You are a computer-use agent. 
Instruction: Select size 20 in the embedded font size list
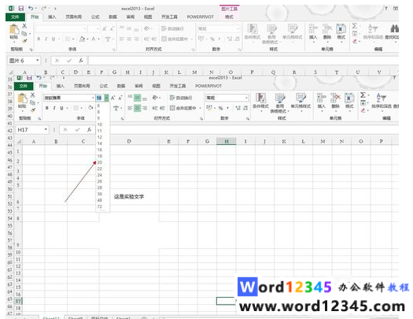[100, 162]
